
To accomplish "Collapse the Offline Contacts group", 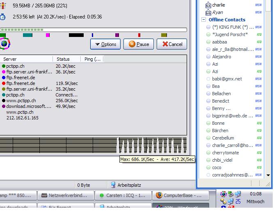I will pos(203,19).
